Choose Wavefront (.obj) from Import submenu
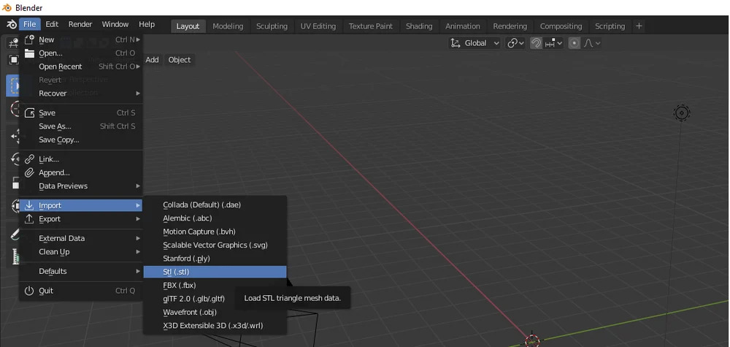Screen dimensions: 730x347 tap(190, 312)
